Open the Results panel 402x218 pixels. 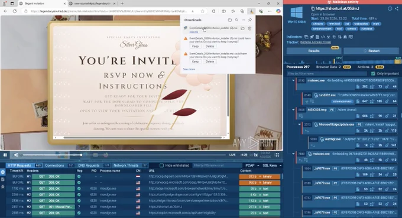coord(314,51)
